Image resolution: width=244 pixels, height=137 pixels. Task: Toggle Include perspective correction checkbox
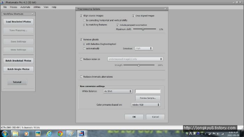pyautogui.click(x=118, y=25)
